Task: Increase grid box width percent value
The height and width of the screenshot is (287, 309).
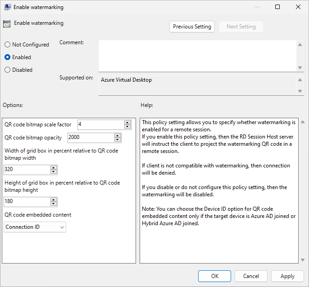Action: pos(54,167)
